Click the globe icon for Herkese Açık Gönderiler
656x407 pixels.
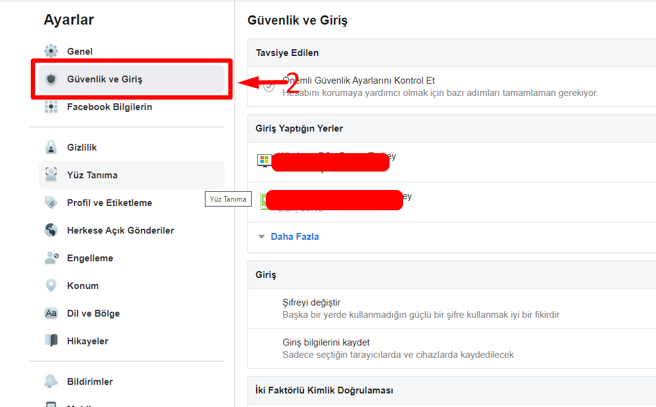(51, 231)
